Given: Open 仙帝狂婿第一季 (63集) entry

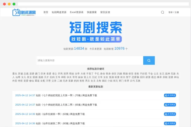Looking at the screenshot, I should (60, 114).
